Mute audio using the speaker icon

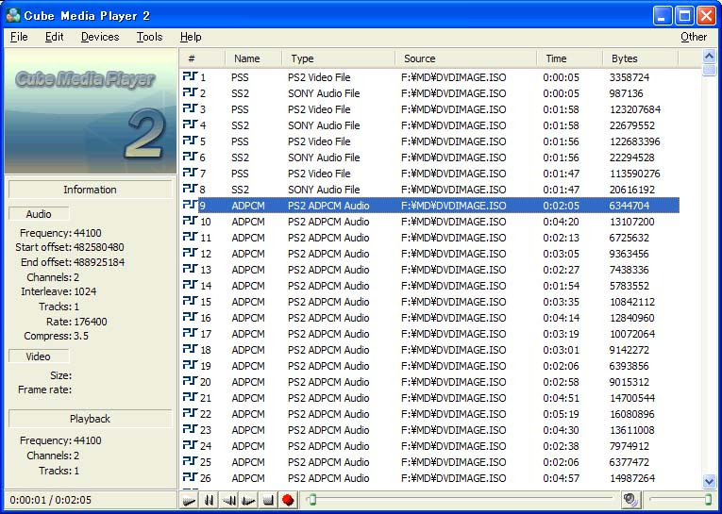(630, 499)
